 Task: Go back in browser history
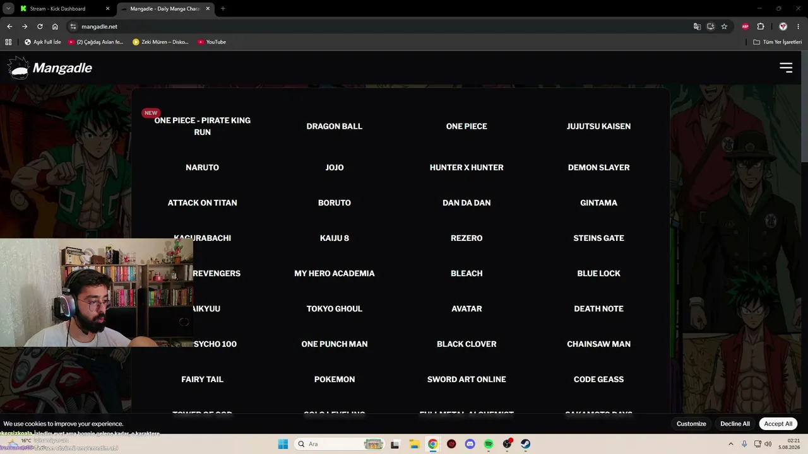(9, 26)
